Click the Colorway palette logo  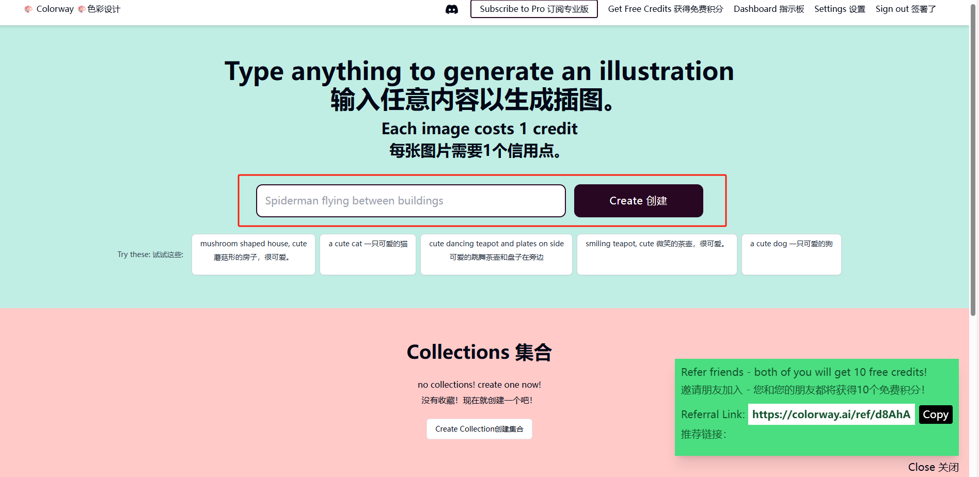(28, 9)
